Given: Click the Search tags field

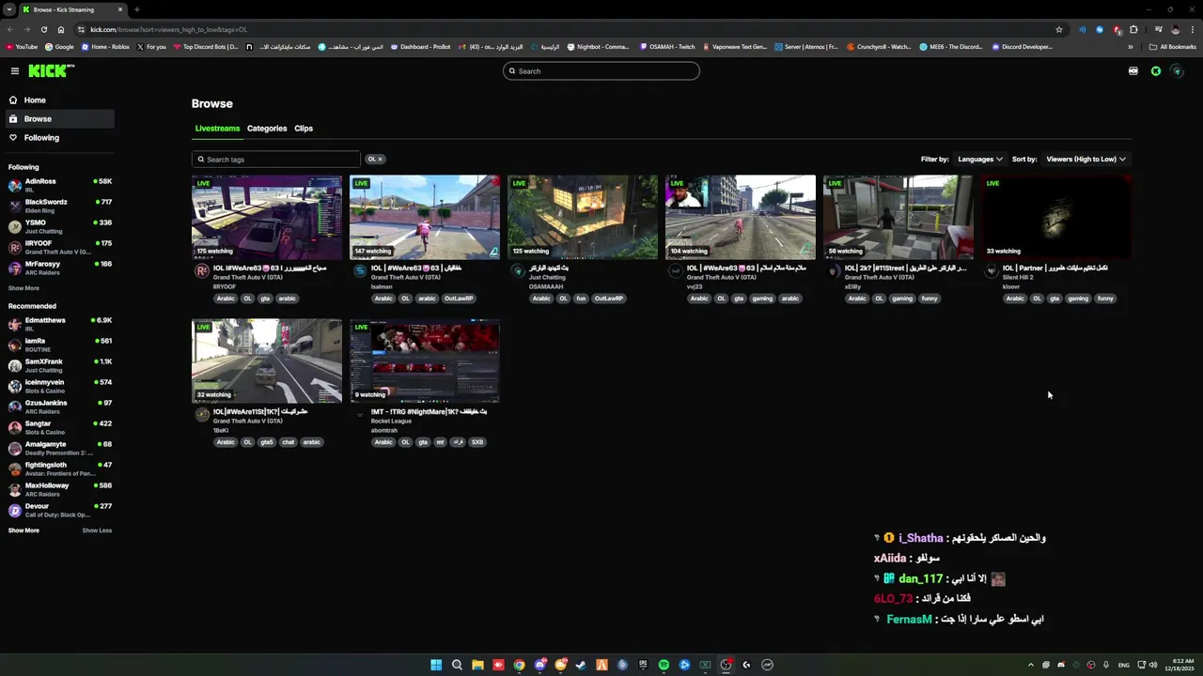Looking at the screenshot, I should [x=276, y=160].
